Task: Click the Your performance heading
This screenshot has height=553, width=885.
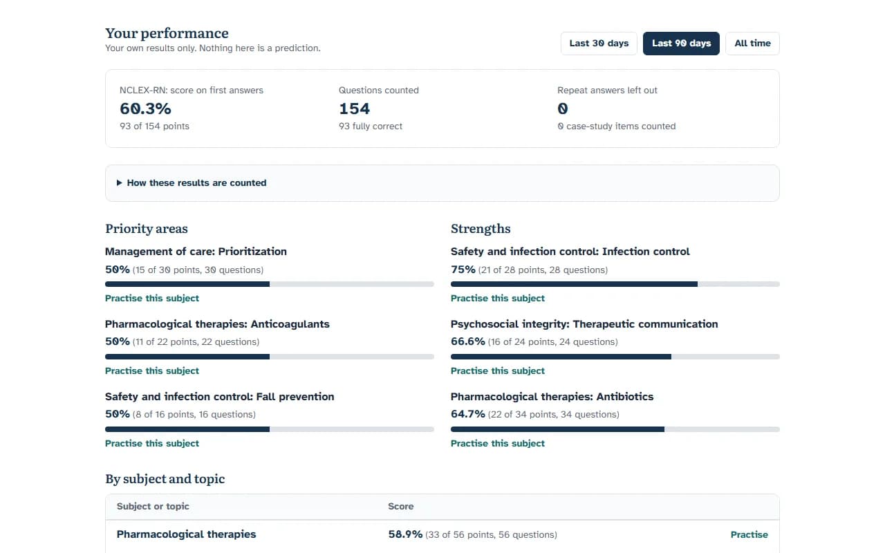Action: 167,33
